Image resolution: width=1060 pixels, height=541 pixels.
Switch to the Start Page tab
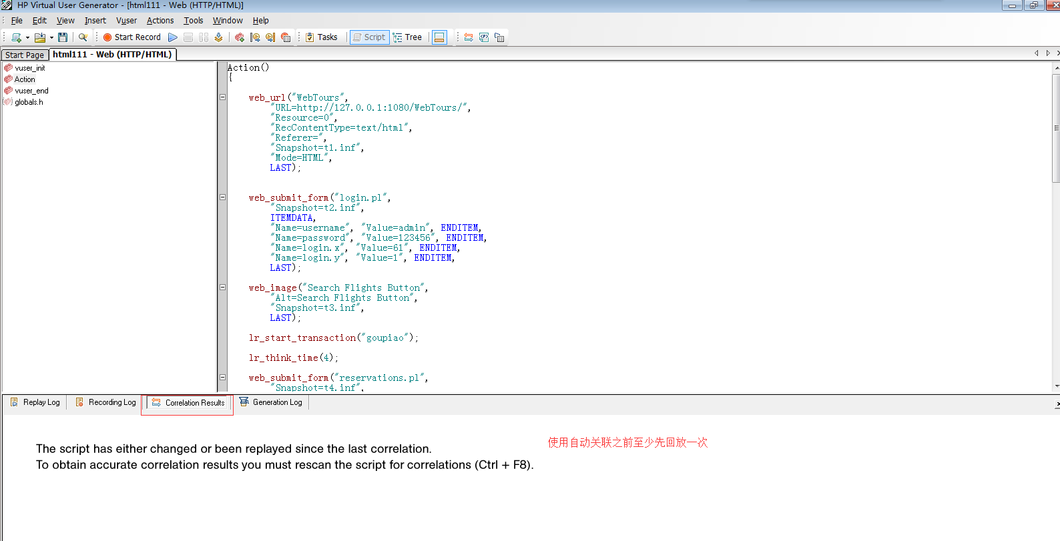25,55
